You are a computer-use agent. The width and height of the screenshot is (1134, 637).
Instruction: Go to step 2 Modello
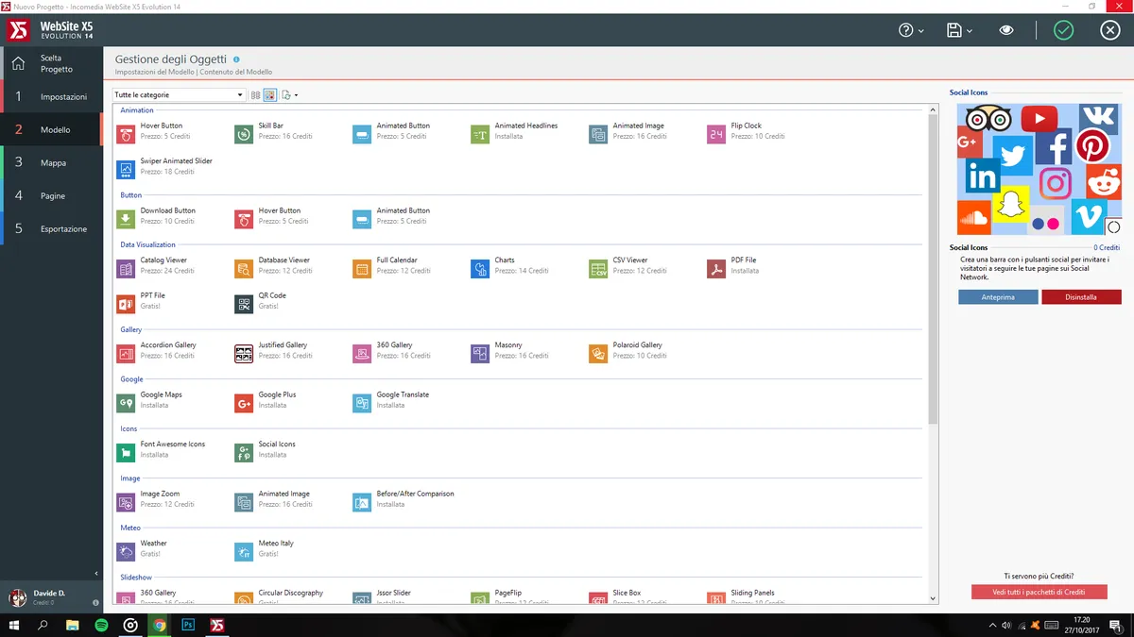(51, 129)
